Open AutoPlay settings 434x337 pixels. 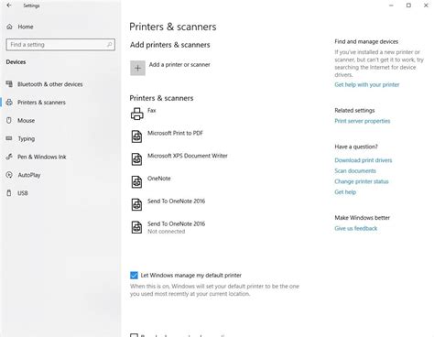coord(29,175)
